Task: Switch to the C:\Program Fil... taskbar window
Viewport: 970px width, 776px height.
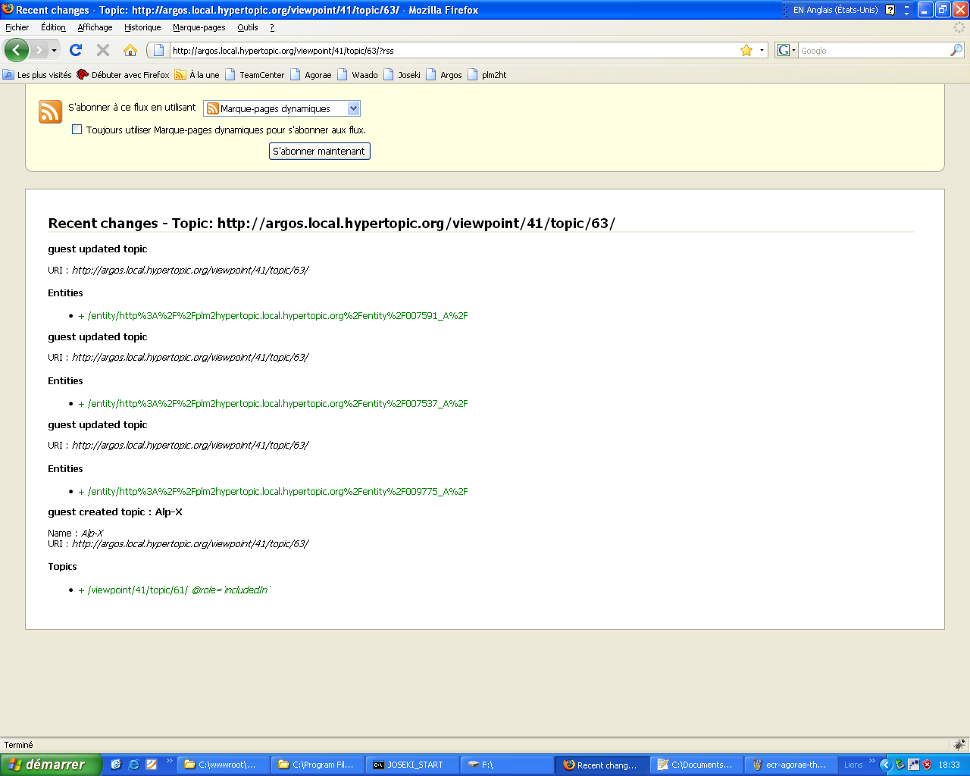Action: coord(316,765)
